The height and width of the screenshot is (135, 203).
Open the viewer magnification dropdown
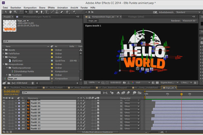tap(94, 83)
